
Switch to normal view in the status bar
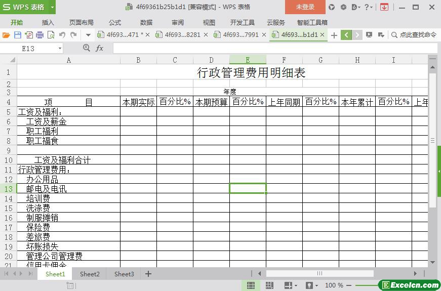251,285
